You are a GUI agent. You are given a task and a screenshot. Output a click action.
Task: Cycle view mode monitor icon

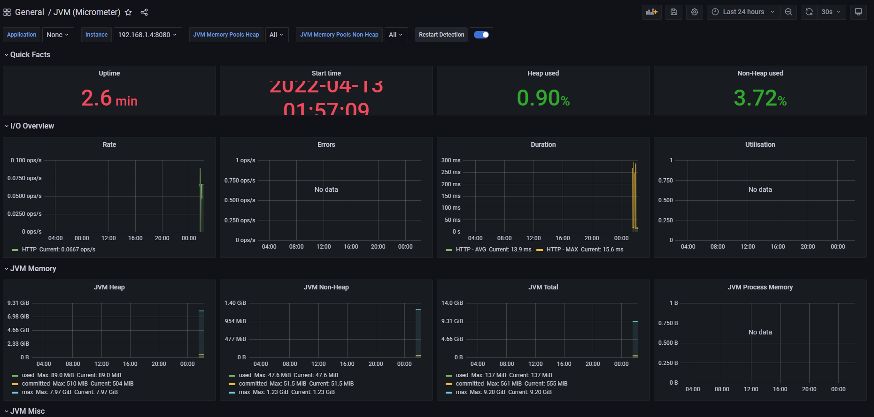coord(859,12)
